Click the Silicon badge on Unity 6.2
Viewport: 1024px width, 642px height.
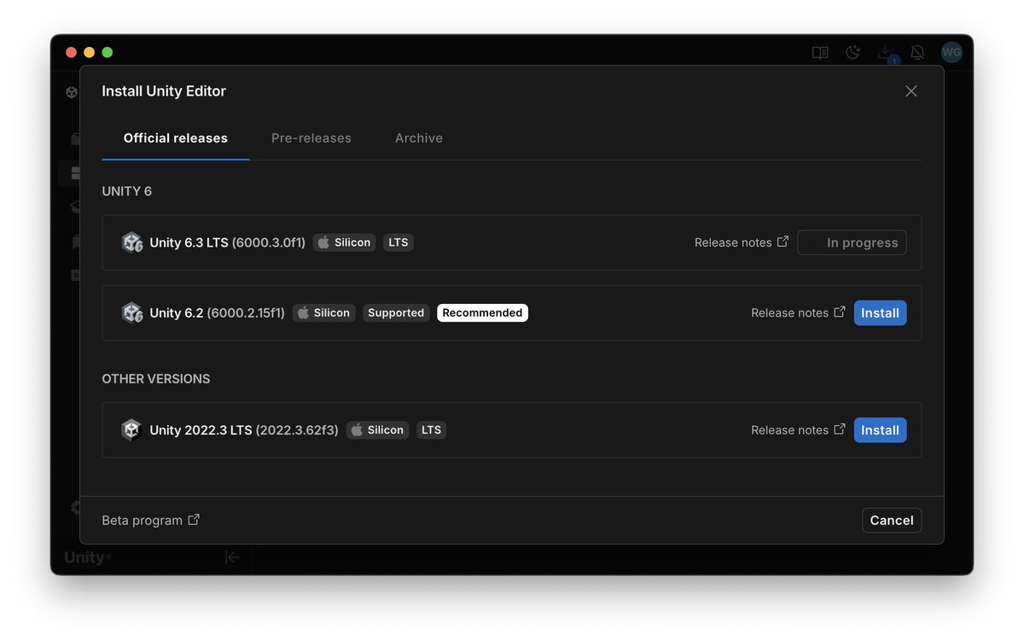(x=324, y=312)
